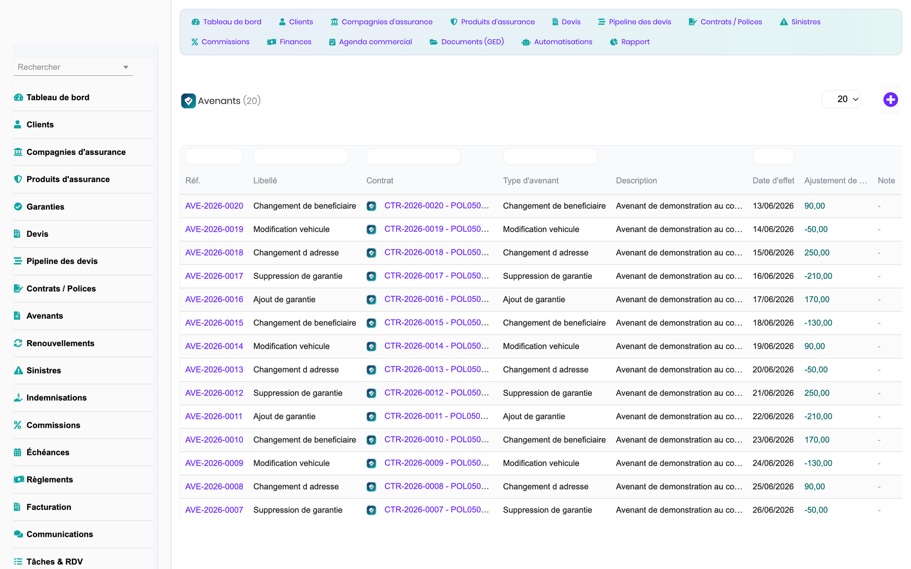Click adjustment value 250,00 for AVE-2026-0018
Viewport: 911px width, 569px height.
817,253
